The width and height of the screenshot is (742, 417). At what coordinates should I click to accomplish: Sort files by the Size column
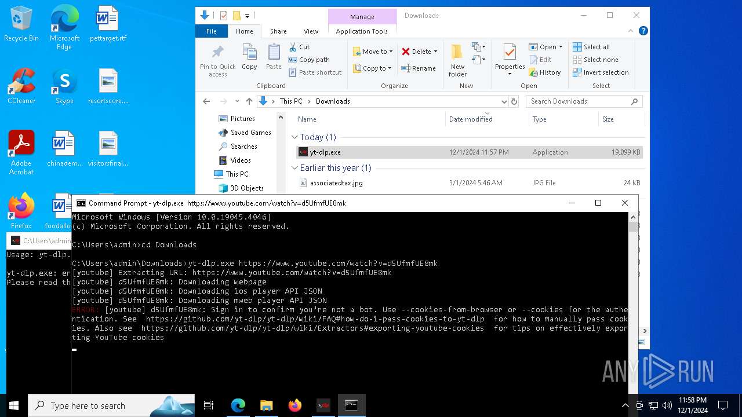coord(621,119)
